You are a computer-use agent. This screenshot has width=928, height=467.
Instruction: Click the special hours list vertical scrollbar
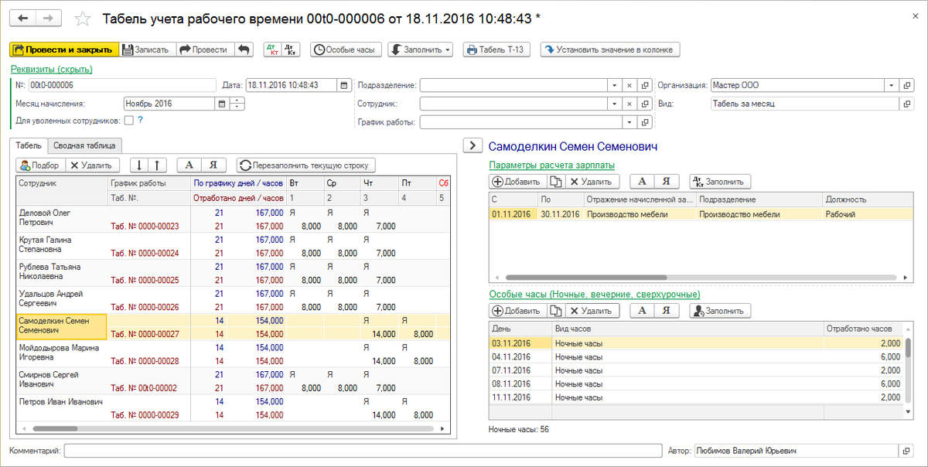point(907,371)
